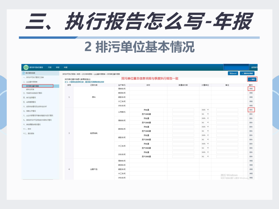The width and height of the screenshot is (279, 209).
Task: Delete the 公用单元 用电量 row
Action: click(x=251, y=110)
